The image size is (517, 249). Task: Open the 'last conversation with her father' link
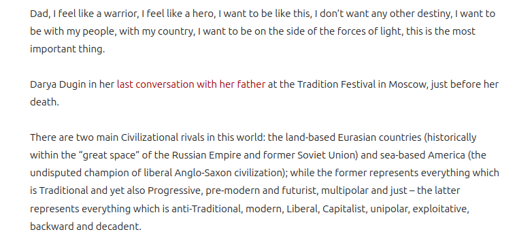191,84
